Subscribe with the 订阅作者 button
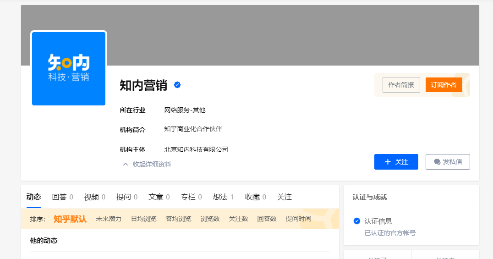 444,85
